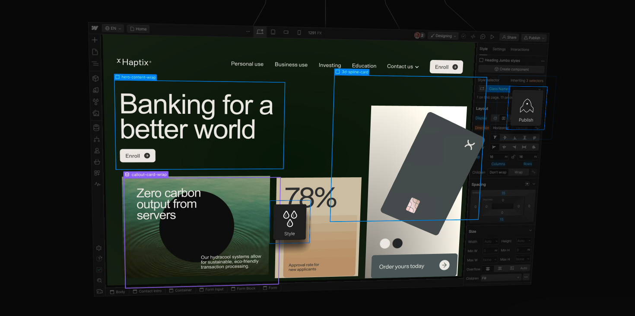Open the EN locale dropdown
This screenshot has width=635, height=316.
(x=113, y=28)
